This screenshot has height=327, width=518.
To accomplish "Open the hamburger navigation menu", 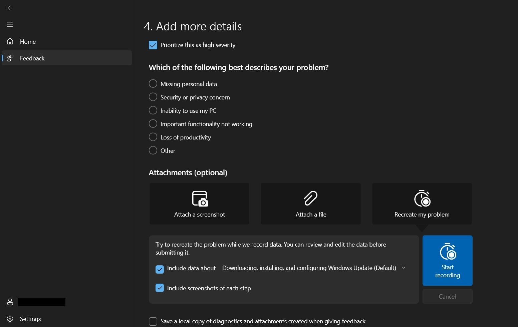I will (x=10, y=25).
